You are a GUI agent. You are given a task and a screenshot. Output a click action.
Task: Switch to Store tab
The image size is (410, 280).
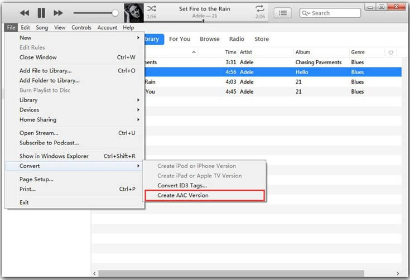(262, 39)
